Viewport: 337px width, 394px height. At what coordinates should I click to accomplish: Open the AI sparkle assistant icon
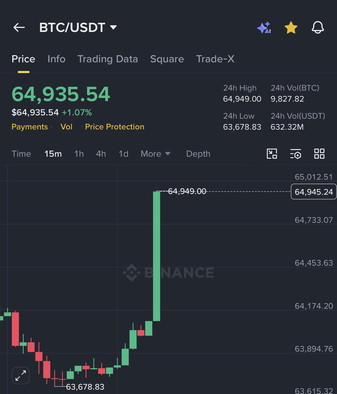[x=264, y=27]
